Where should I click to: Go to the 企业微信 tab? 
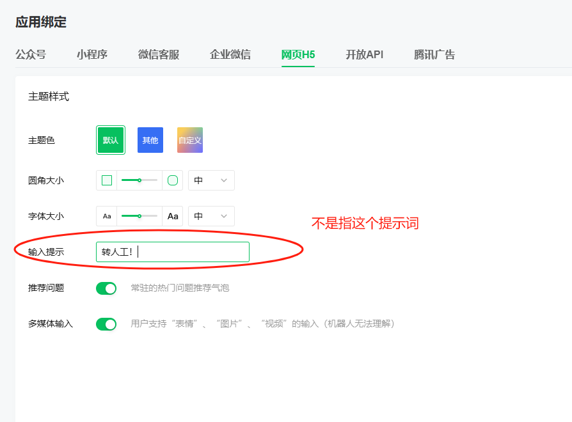[230, 54]
